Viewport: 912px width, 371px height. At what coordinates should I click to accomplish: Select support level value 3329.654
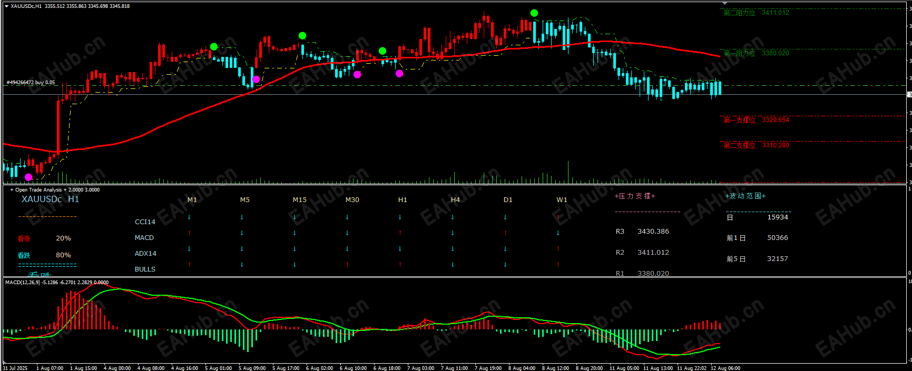[776, 120]
